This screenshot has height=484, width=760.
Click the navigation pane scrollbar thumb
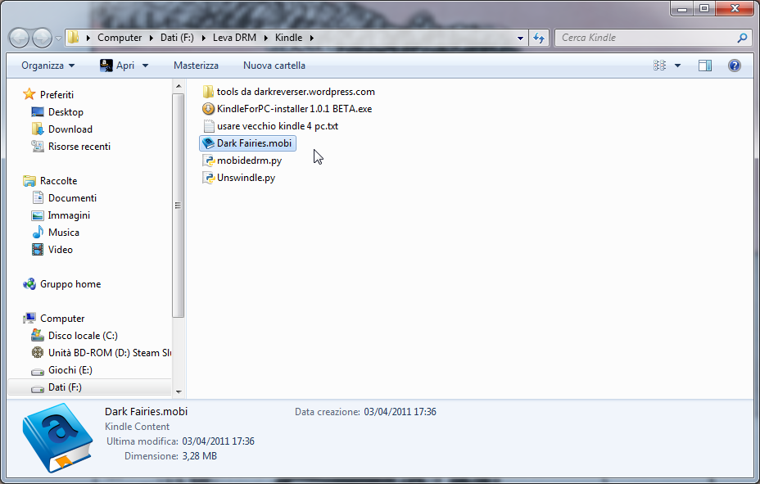click(x=179, y=206)
